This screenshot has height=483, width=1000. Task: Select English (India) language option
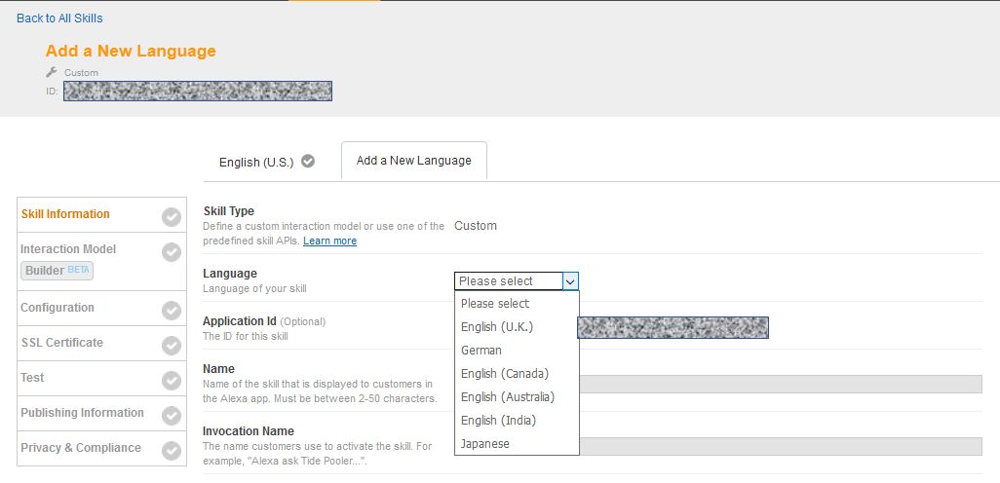(498, 421)
